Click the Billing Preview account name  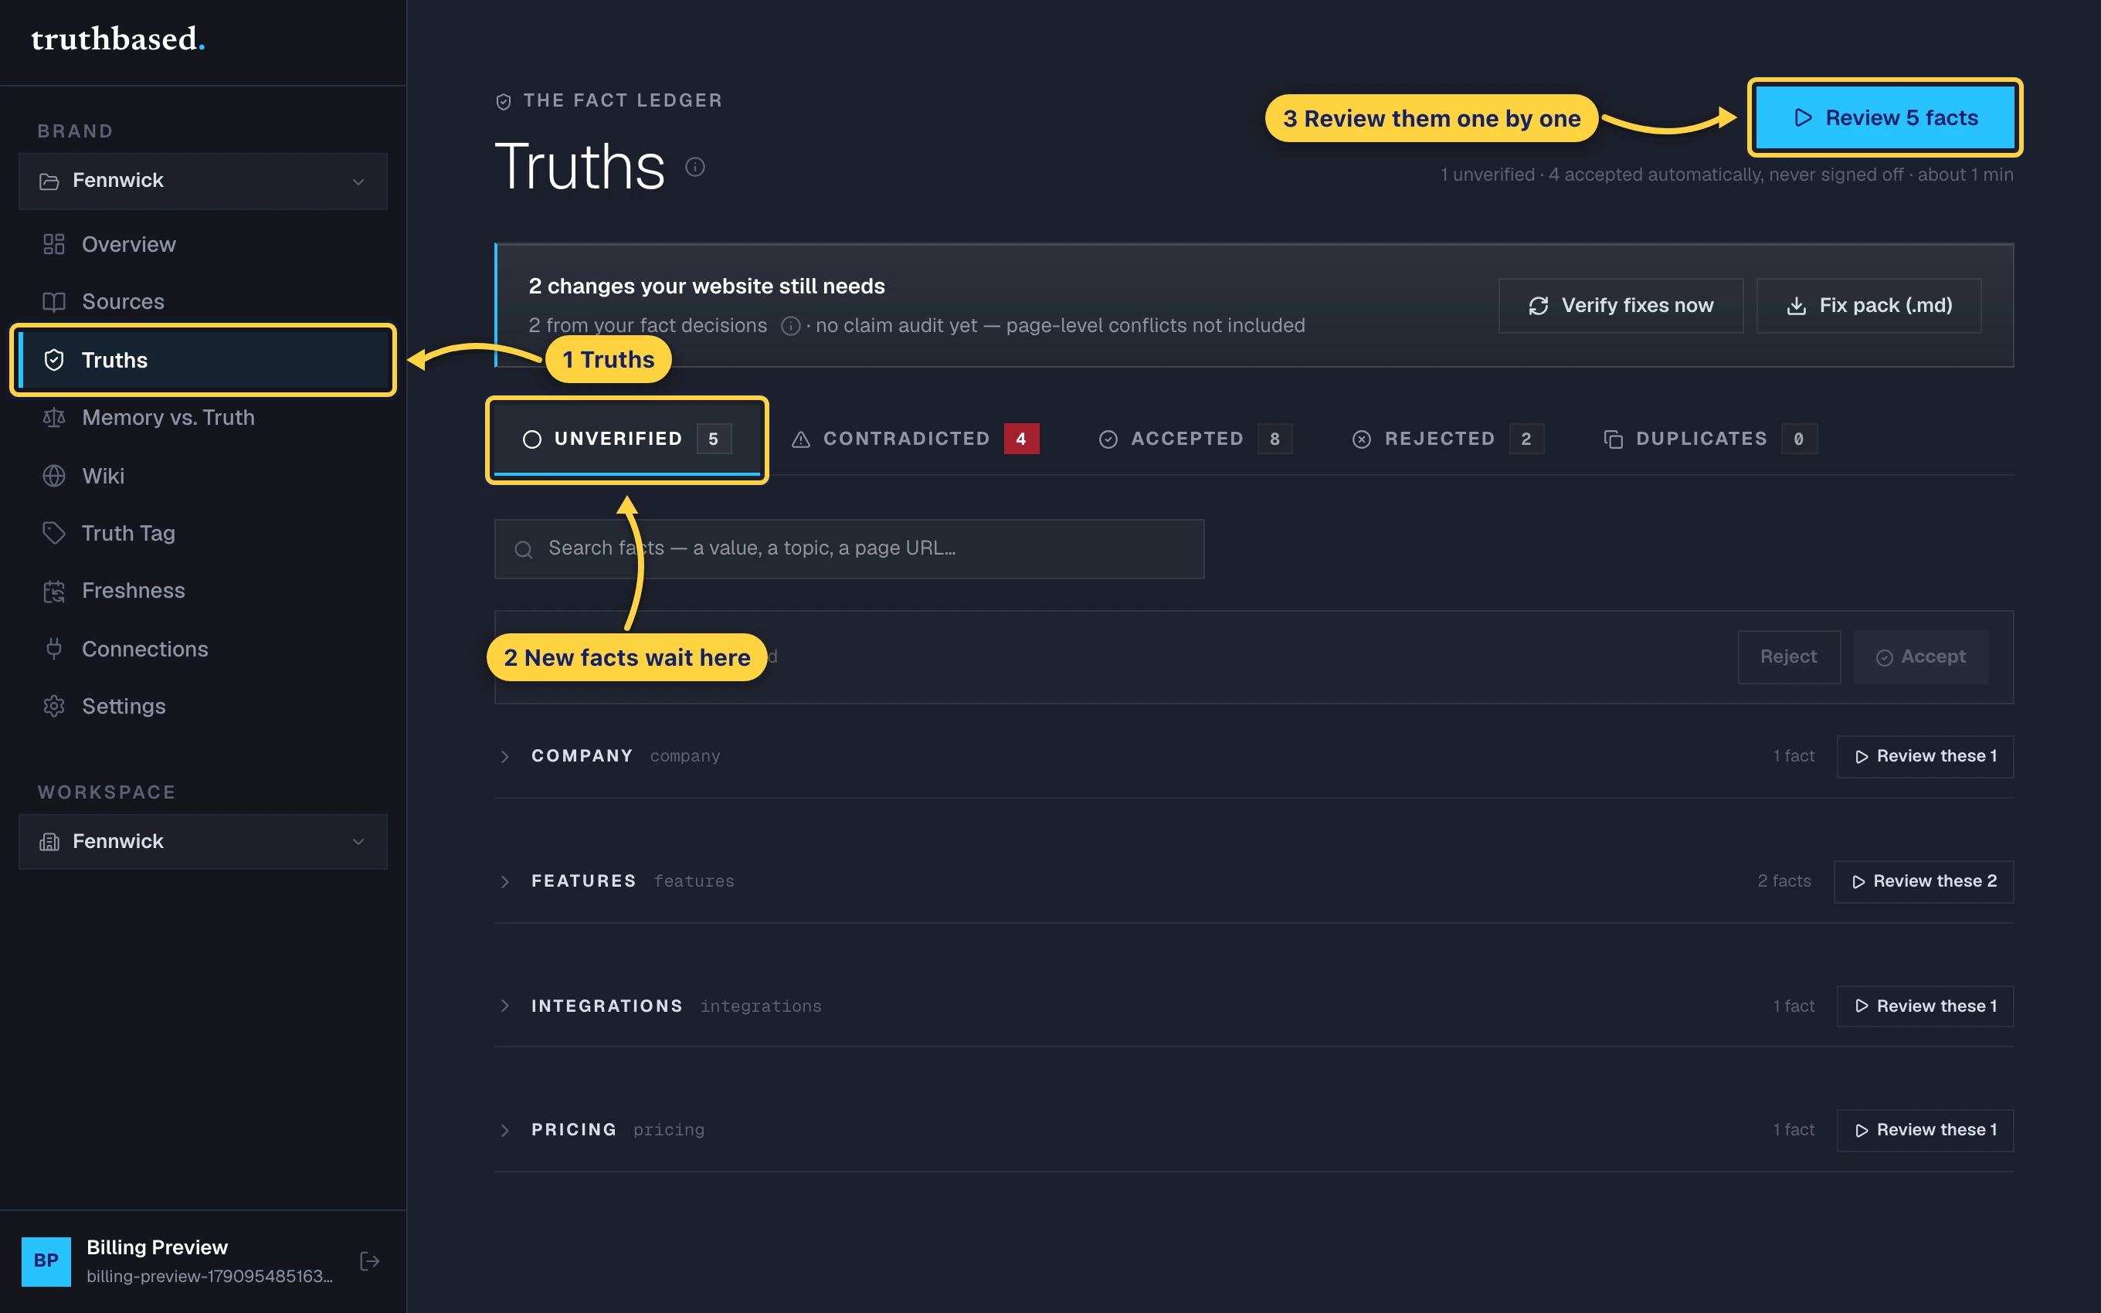157,1247
